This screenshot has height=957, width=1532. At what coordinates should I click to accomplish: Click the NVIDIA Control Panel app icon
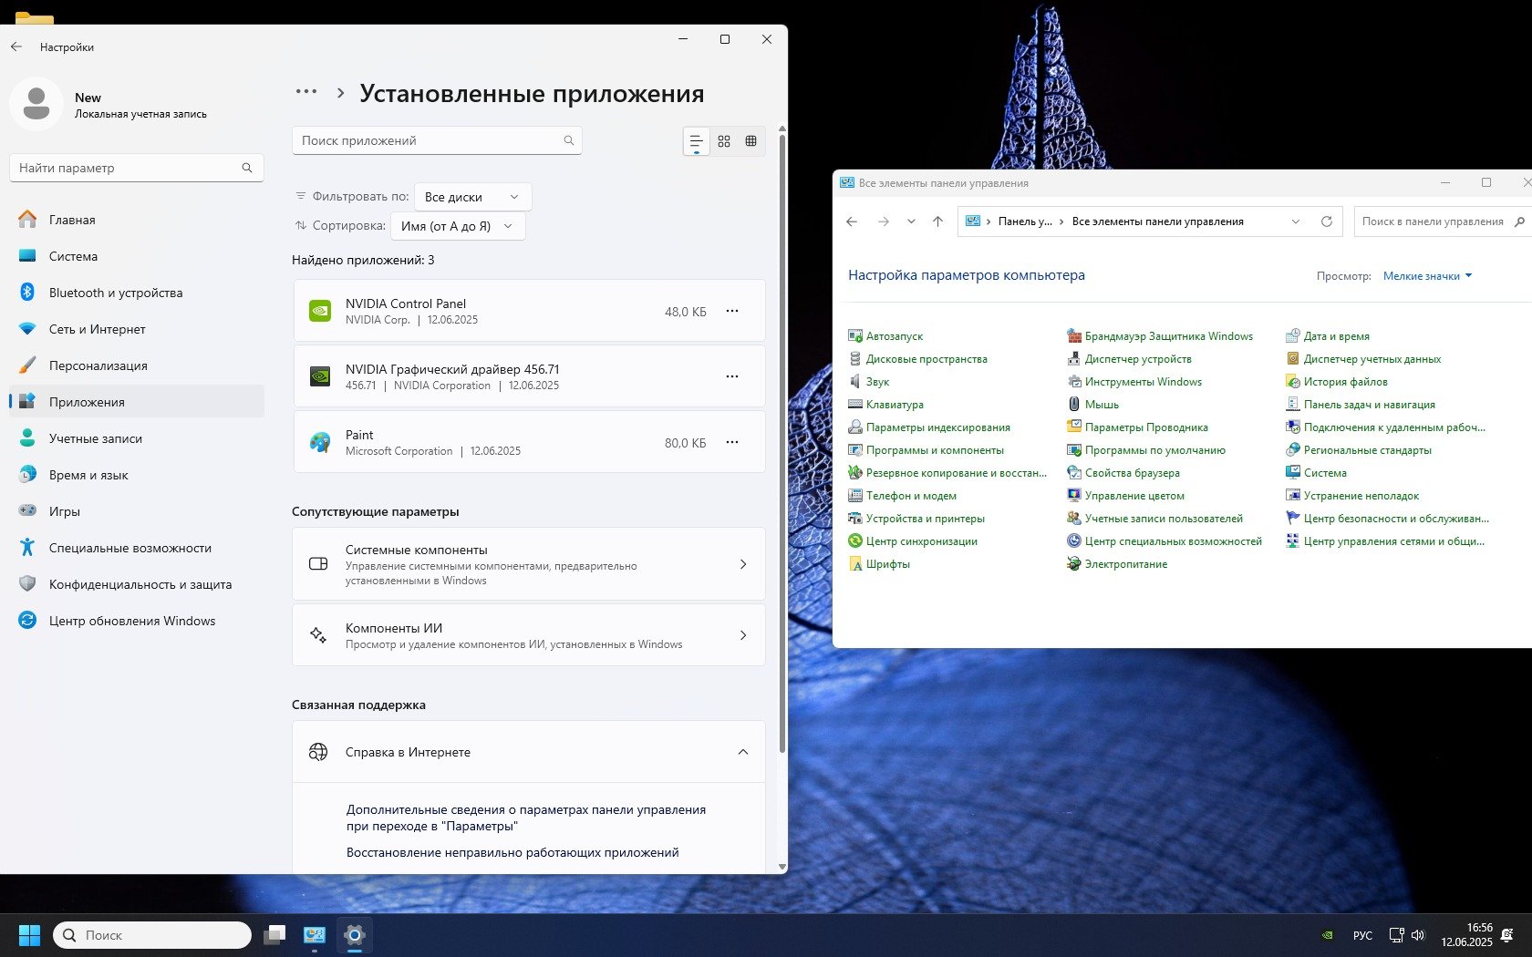pyautogui.click(x=320, y=311)
